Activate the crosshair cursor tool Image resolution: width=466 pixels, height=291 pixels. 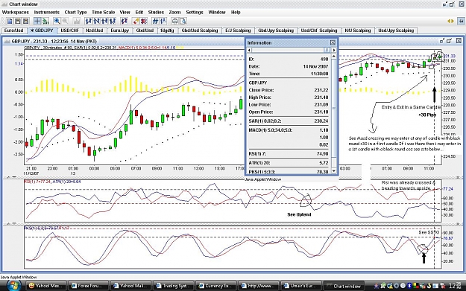(x=37, y=21)
